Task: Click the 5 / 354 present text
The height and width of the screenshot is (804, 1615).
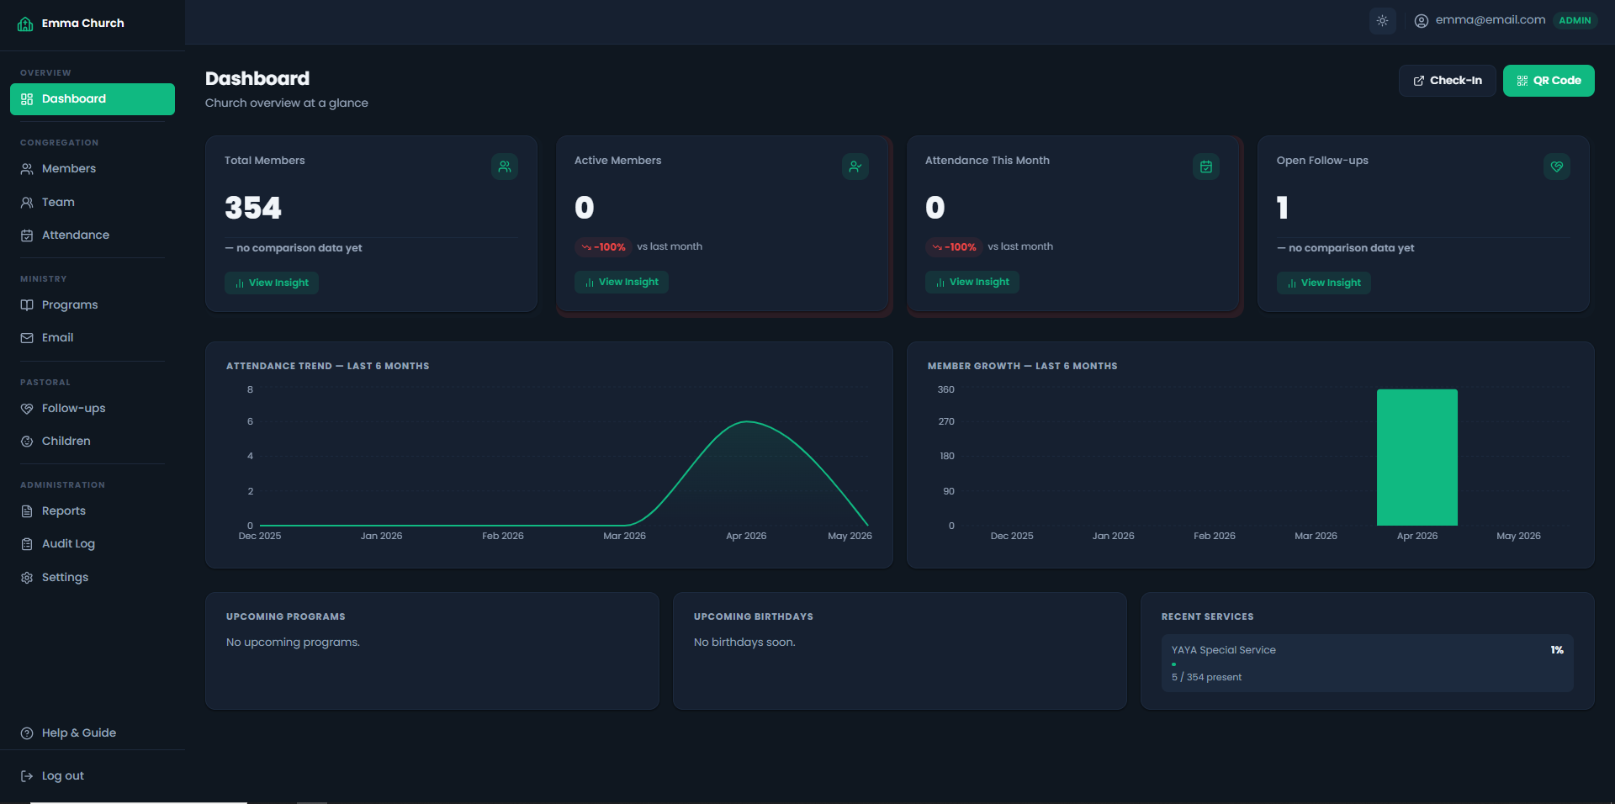Action: [x=1206, y=678]
